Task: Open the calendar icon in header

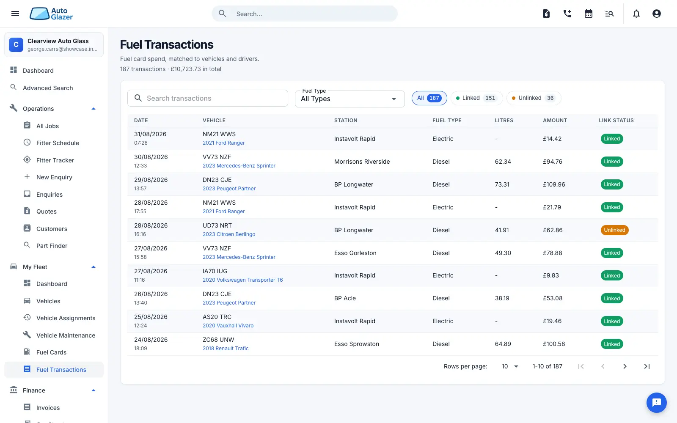Action: pos(589,14)
